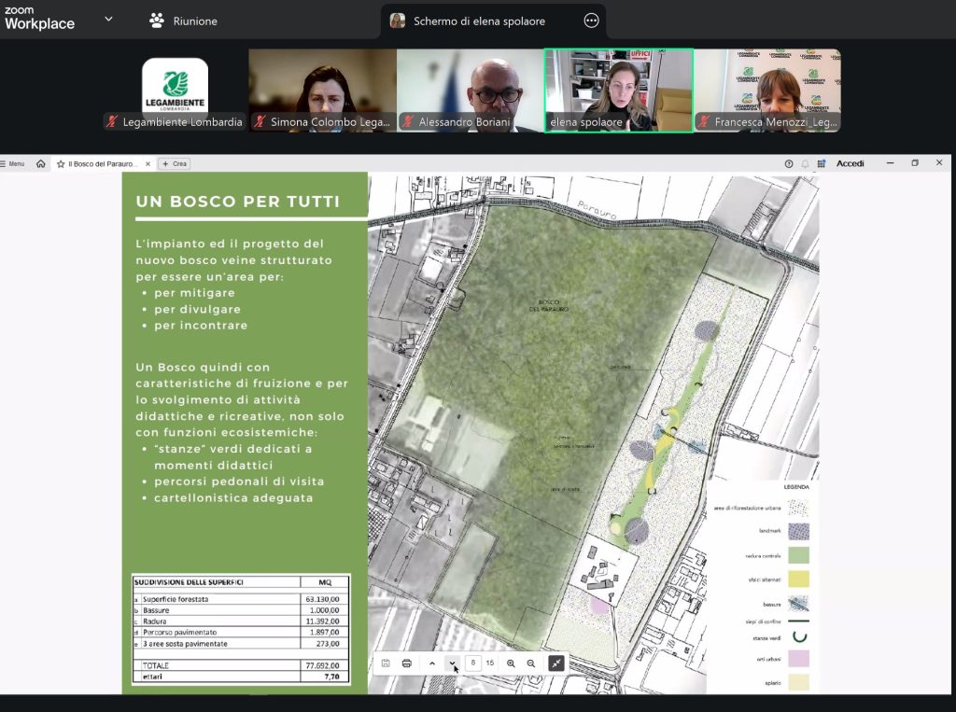
Task: Click the save icon in PDF toolbar
Action: tap(386, 663)
